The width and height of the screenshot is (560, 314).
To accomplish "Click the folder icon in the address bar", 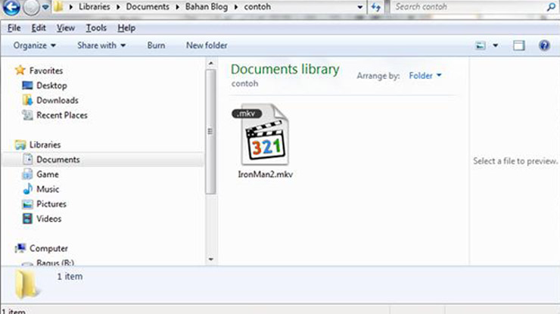I will point(58,6).
